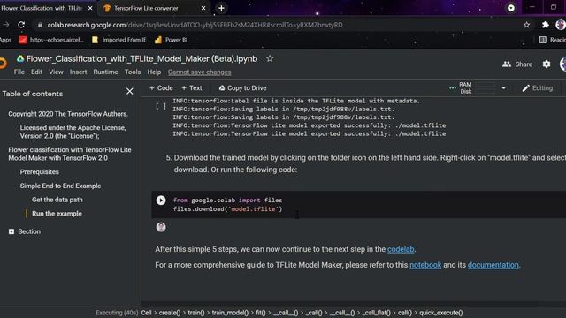Click the output cell run bracket
The width and height of the screenshot is (566, 318).
click(161, 106)
